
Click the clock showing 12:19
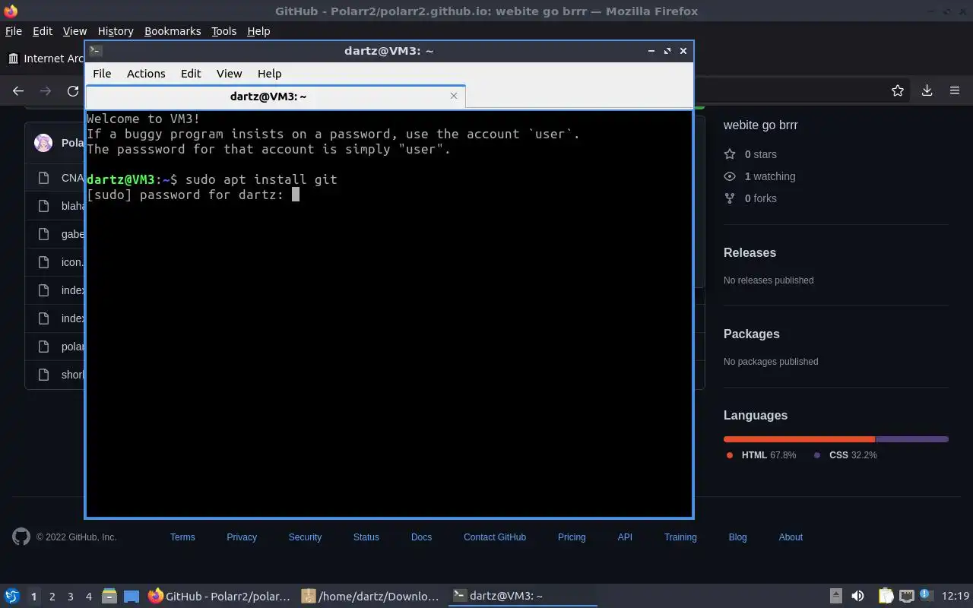956,596
